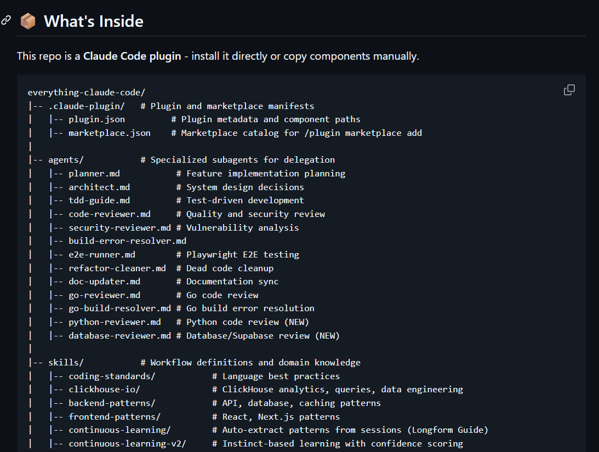This screenshot has width=599, height=452.
Task: Select comment "# Go code review"
Action: (218, 295)
